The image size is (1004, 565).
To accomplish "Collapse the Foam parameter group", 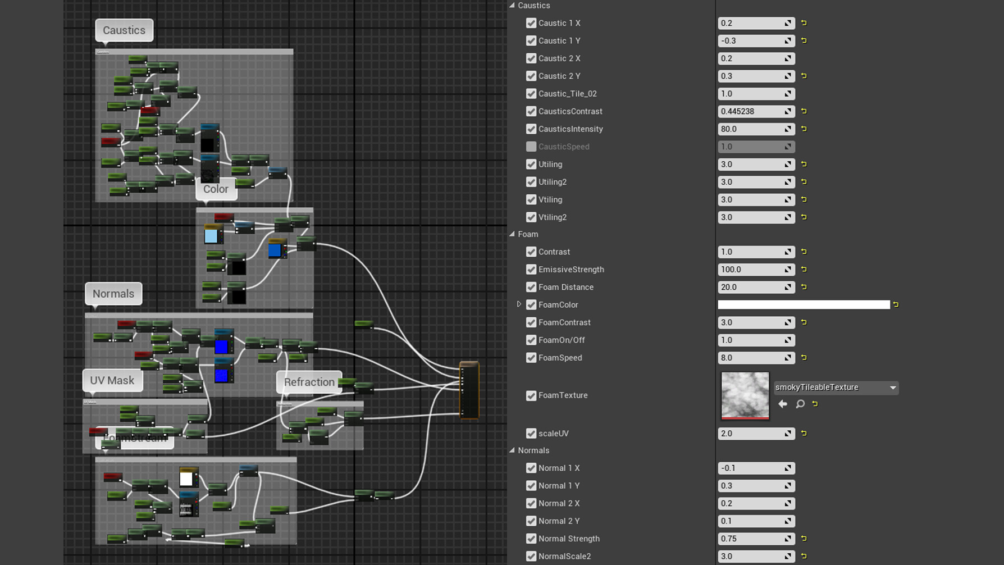I will point(512,234).
